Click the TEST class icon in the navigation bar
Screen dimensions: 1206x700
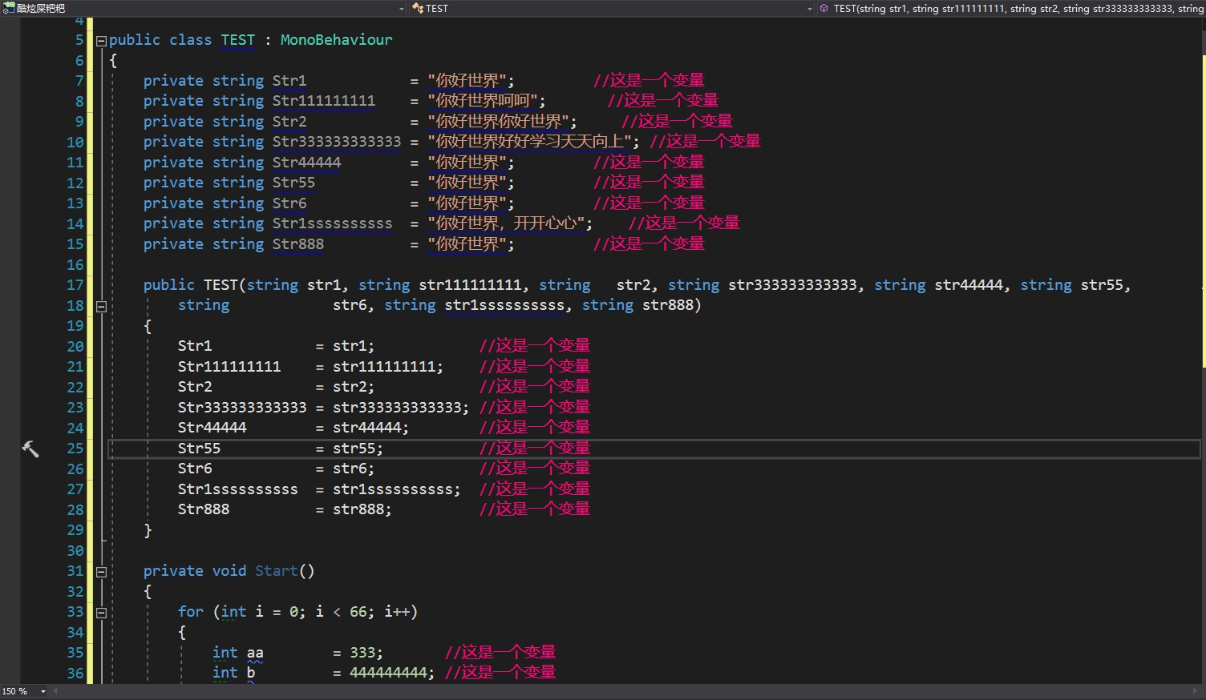417,8
